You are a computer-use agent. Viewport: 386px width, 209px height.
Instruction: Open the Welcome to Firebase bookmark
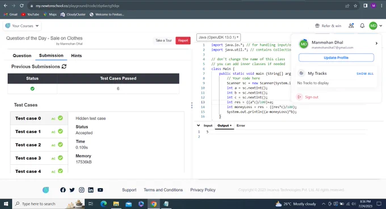click(107, 15)
